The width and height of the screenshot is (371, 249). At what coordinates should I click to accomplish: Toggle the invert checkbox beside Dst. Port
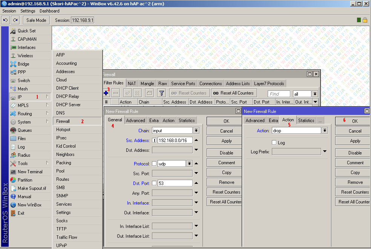click(x=154, y=183)
